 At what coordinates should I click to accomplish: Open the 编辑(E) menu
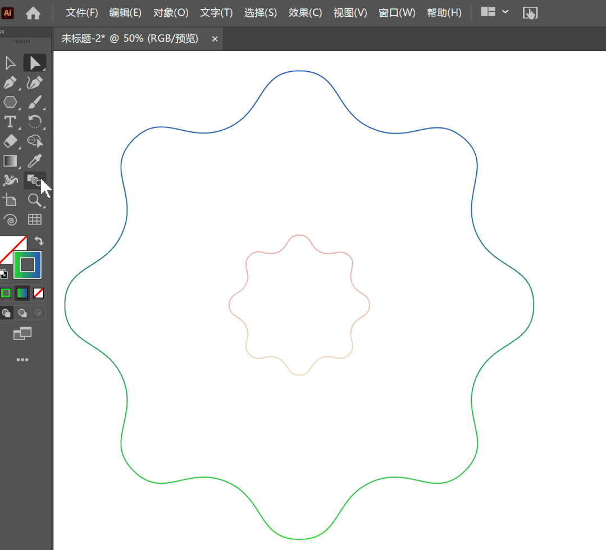[x=125, y=13]
